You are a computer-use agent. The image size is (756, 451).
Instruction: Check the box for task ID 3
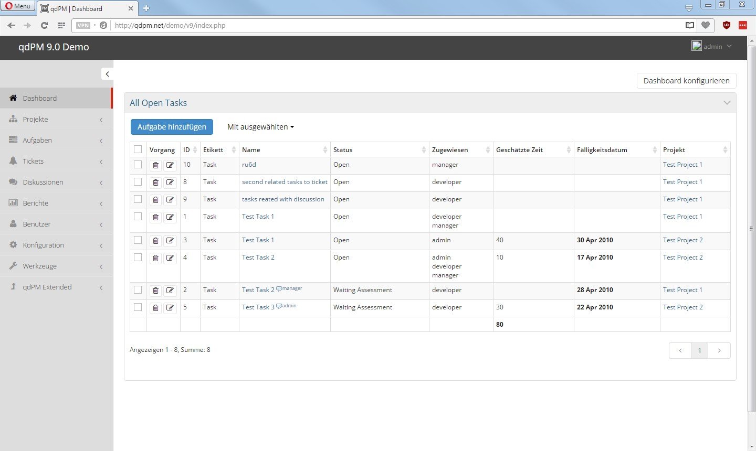tap(138, 240)
